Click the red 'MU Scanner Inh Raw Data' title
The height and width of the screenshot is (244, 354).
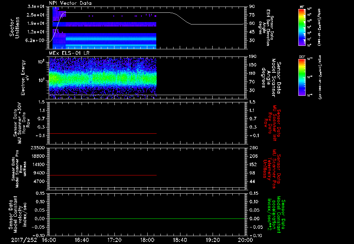tap(273, 123)
